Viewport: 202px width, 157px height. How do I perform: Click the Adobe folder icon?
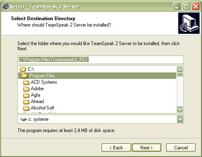click(x=26, y=89)
